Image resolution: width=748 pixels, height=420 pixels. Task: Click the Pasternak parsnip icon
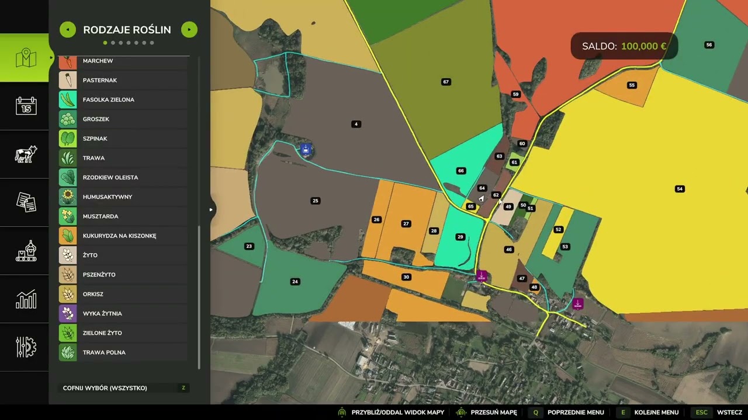click(68, 80)
